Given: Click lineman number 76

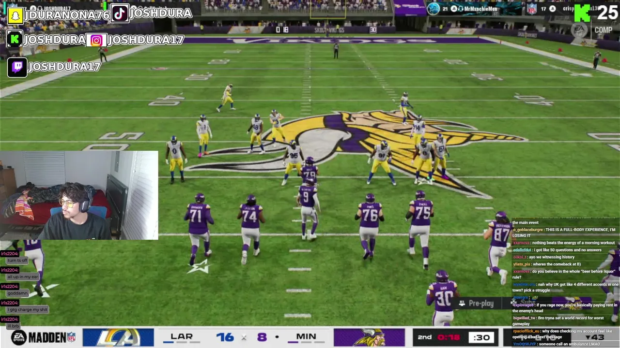Looking at the screenshot, I should point(370,225).
